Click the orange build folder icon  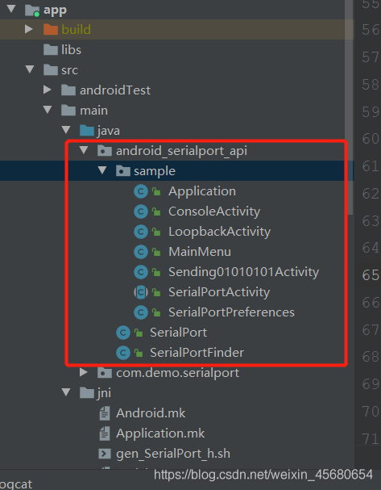(x=51, y=30)
